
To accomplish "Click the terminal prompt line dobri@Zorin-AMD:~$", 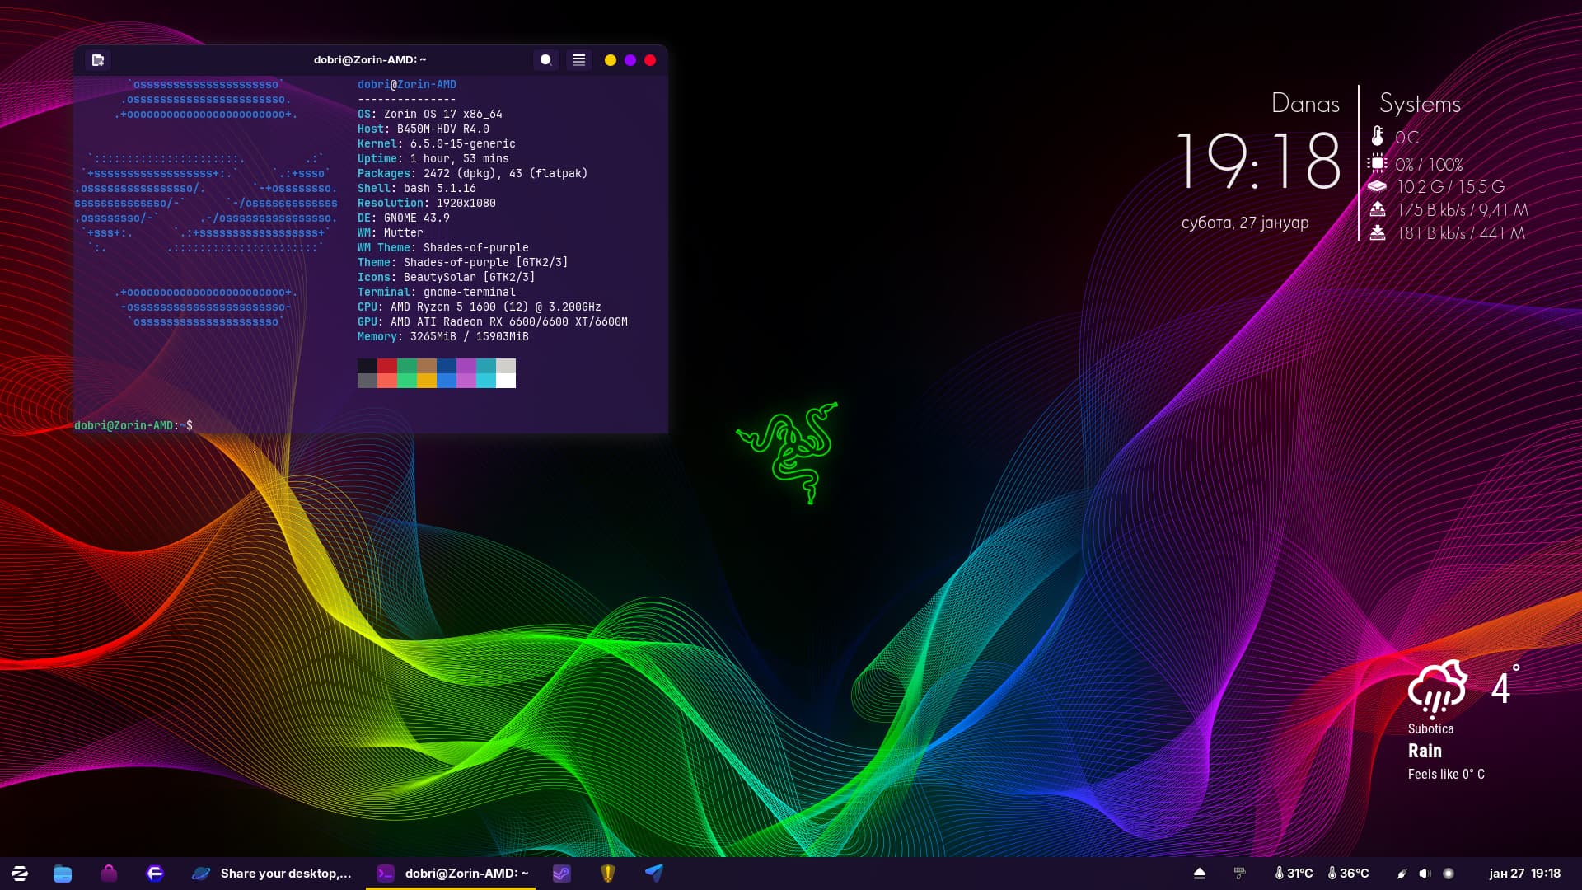I will (x=133, y=426).
